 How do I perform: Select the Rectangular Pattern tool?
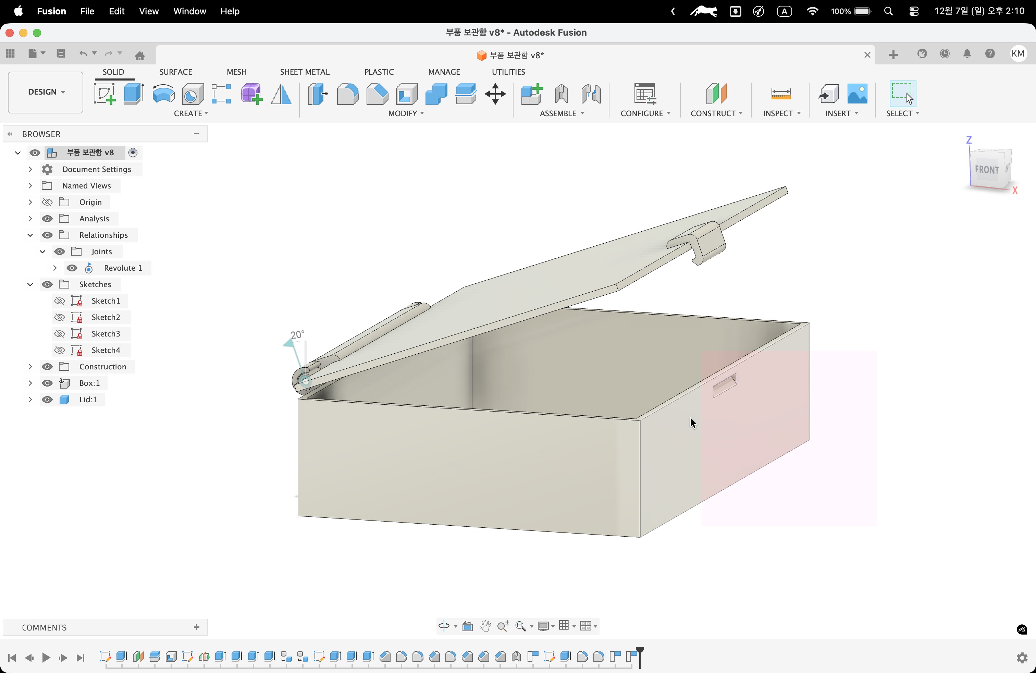tap(221, 94)
